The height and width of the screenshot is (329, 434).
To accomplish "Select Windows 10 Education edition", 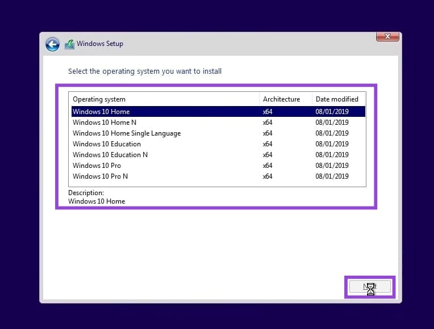I will 218,144.
